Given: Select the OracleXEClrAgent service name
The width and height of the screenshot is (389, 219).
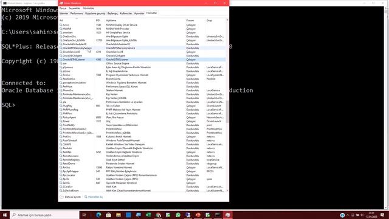Looking at the screenshot, I should coord(72,55).
